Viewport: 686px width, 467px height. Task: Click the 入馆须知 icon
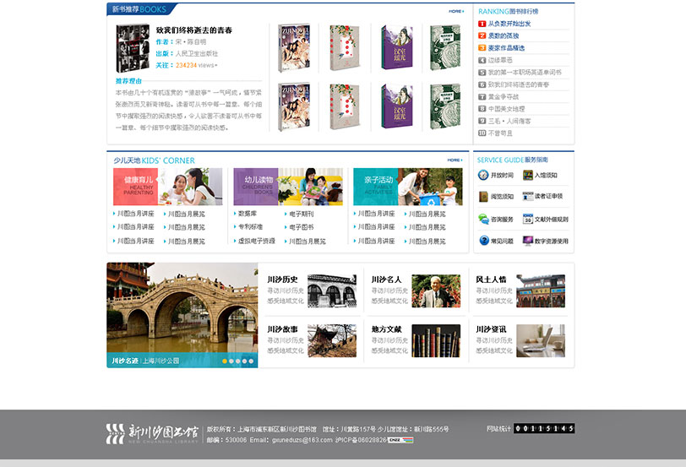point(528,176)
